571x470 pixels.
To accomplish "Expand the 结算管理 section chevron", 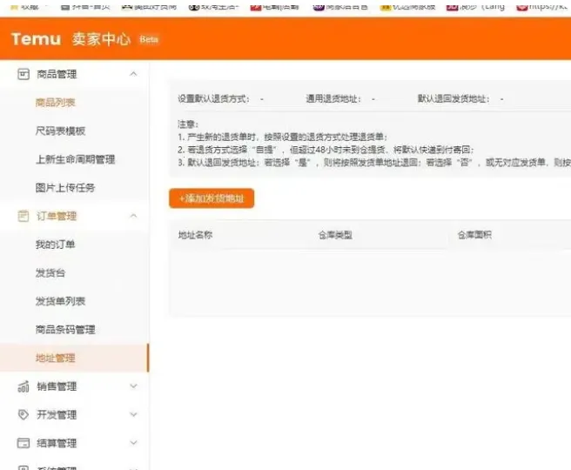I will click(133, 443).
